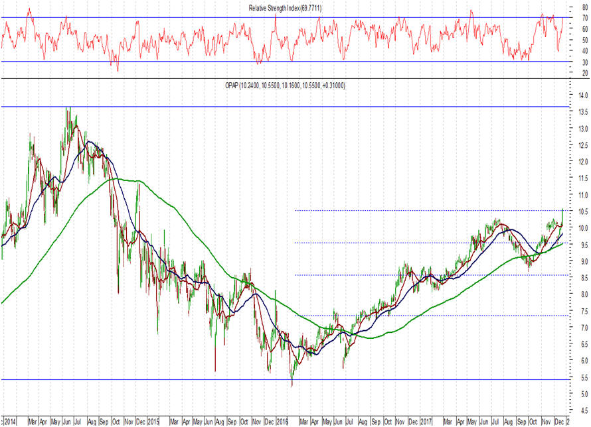Select the 12.0 price axis label
The image size is (591, 427).
(x=584, y=162)
